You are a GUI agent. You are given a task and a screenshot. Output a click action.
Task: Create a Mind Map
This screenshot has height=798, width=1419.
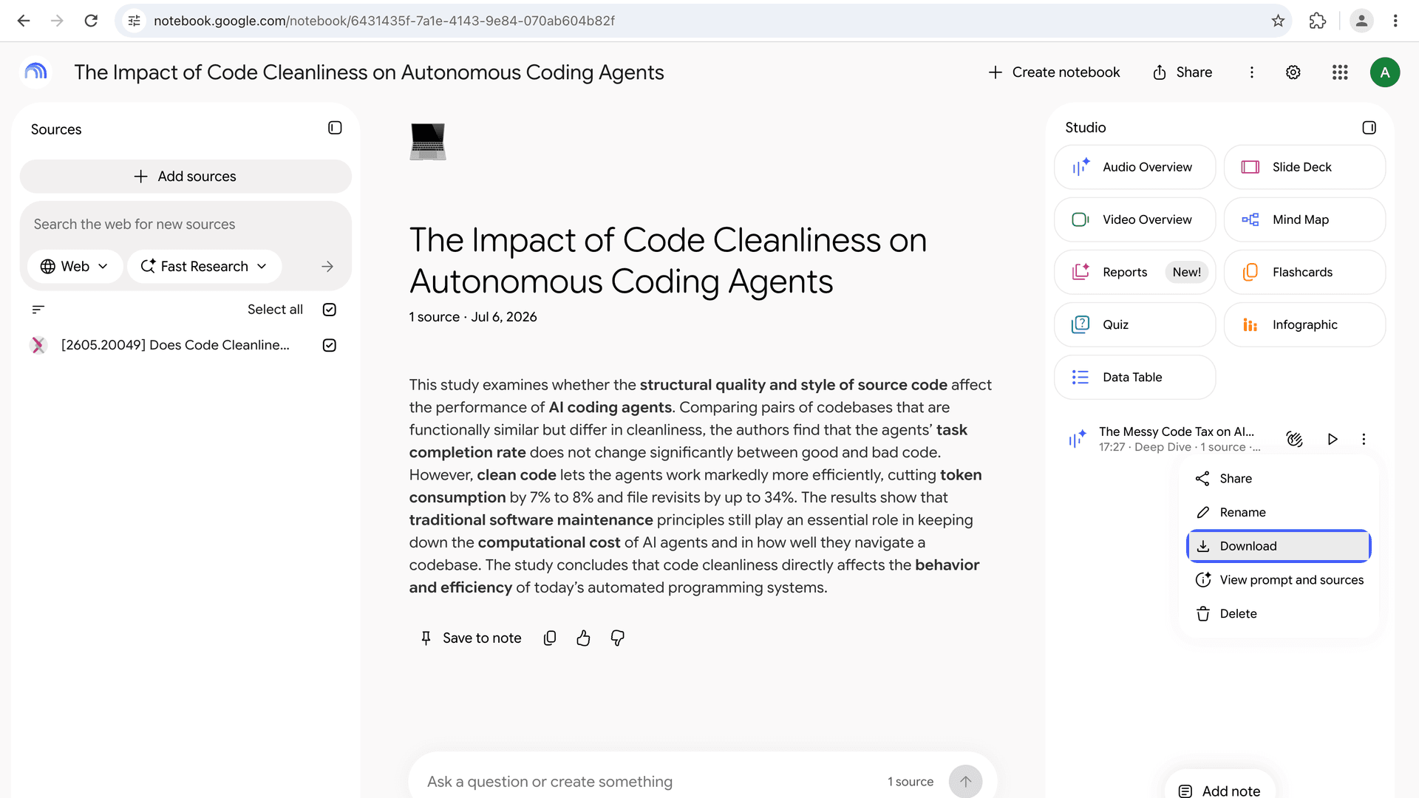coord(1304,219)
